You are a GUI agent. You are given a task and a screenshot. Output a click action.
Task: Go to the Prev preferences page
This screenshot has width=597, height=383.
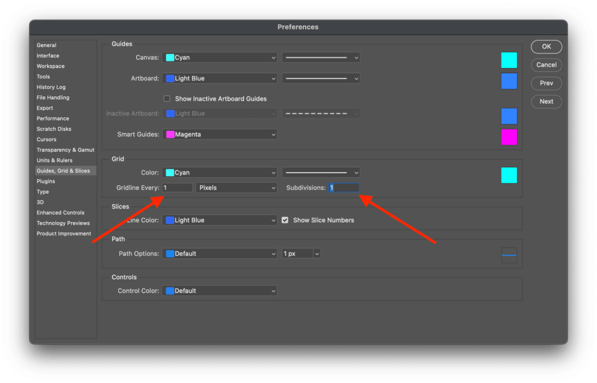(546, 83)
